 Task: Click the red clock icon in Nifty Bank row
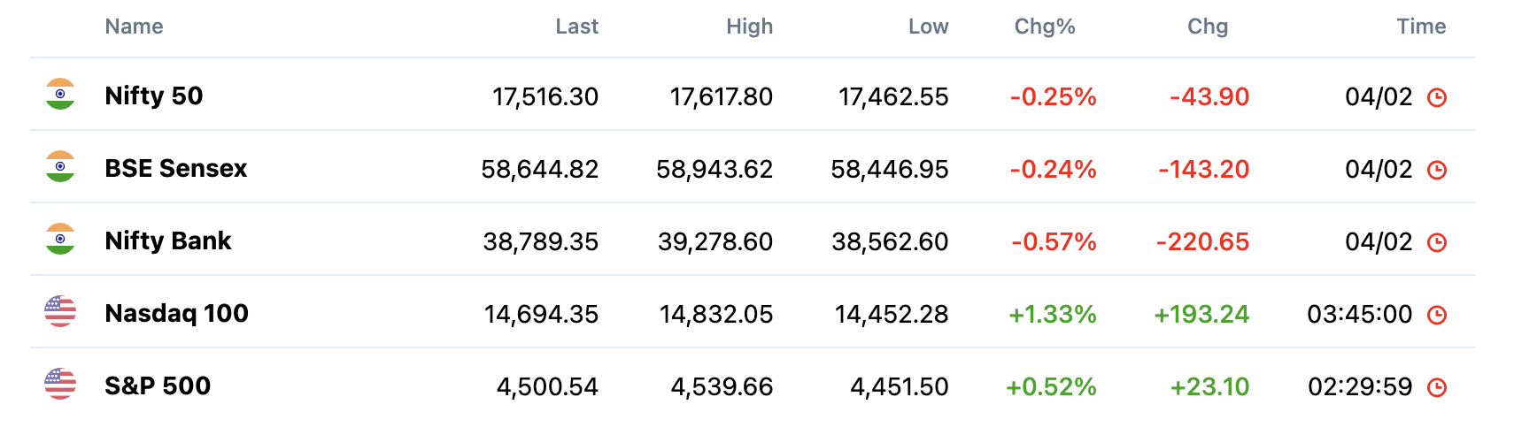pyautogui.click(x=1437, y=242)
